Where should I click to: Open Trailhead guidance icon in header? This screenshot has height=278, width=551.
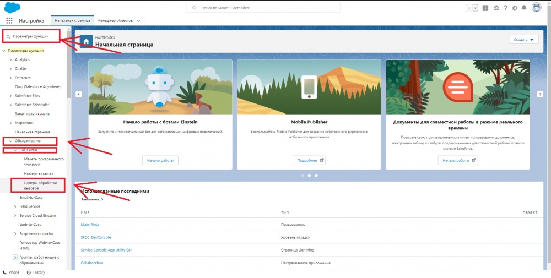[496, 8]
